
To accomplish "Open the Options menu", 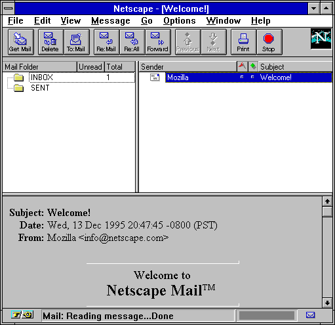I will pos(180,21).
